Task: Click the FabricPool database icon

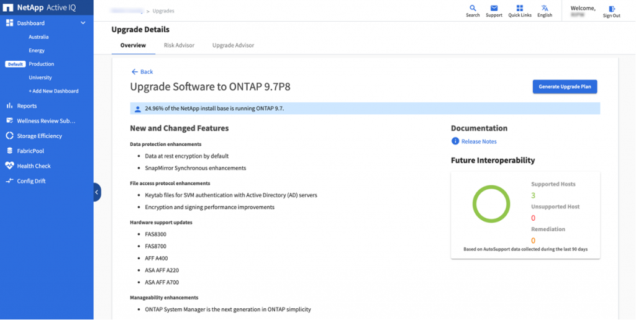Action: [9, 151]
